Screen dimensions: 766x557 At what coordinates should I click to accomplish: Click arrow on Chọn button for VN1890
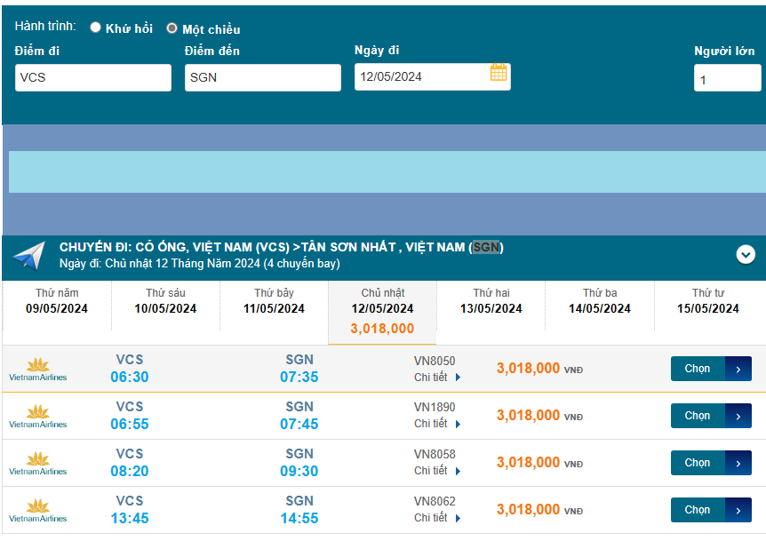coord(738,416)
